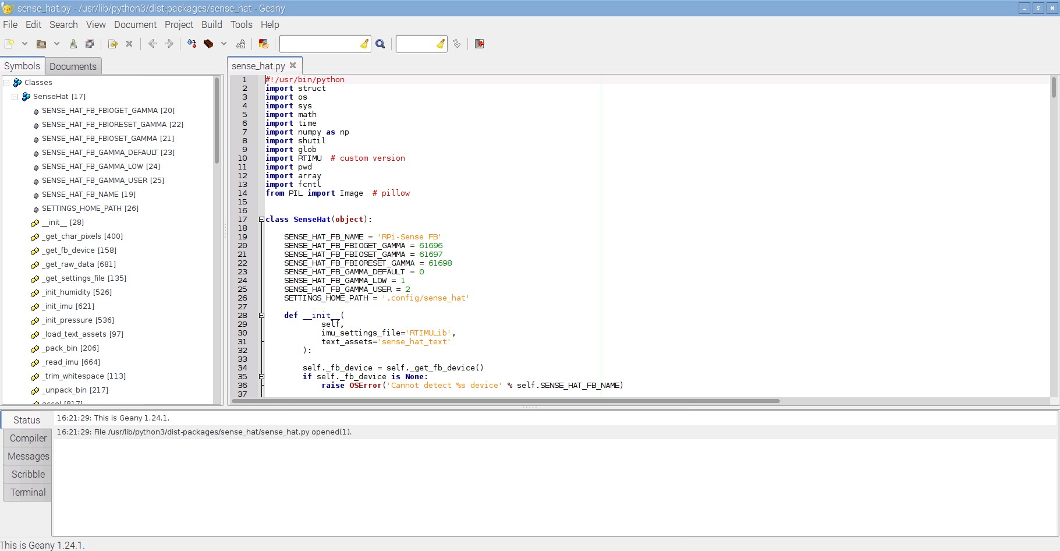Quit Geany using the toolbar exit icon
This screenshot has width=1060, height=551.
pos(480,44)
